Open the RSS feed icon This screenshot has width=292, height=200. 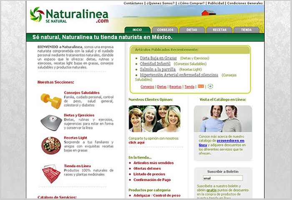tap(201, 86)
